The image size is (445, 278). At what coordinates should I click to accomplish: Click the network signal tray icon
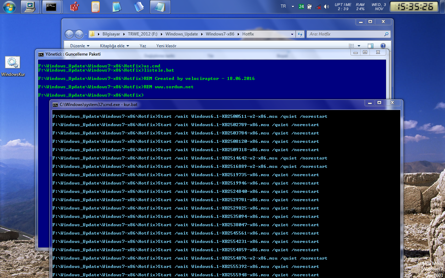coord(318,7)
